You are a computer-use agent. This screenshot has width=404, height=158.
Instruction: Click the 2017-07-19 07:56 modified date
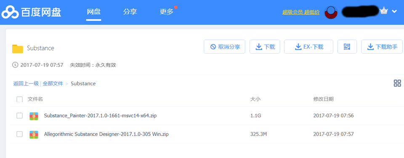click(333, 116)
